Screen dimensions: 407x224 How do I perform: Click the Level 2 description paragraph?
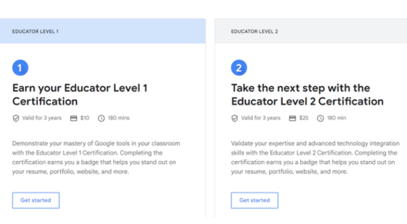(315, 158)
